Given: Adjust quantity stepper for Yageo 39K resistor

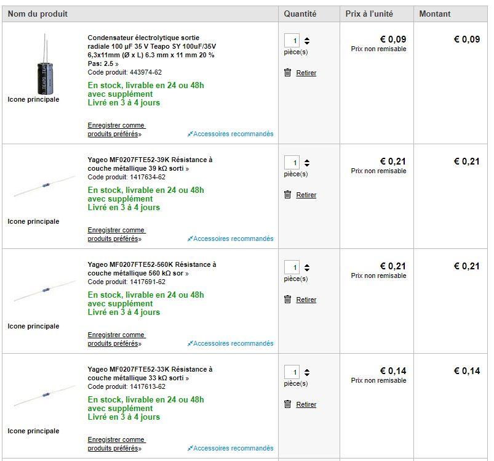Looking at the screenshot, I should pos(307,163).
